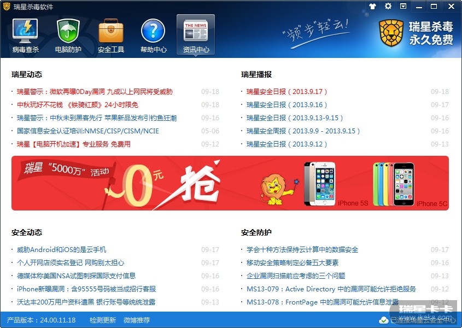Click the Rising lion logo at top right

[x=391, y=33]
